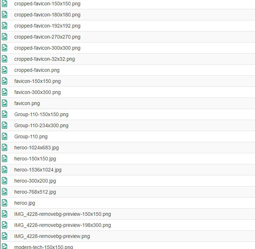Click image icon beside IMG_4228-removebg-preview.png
The width and height of the screenshot is (255, 249).
click(x=5, y=236)
